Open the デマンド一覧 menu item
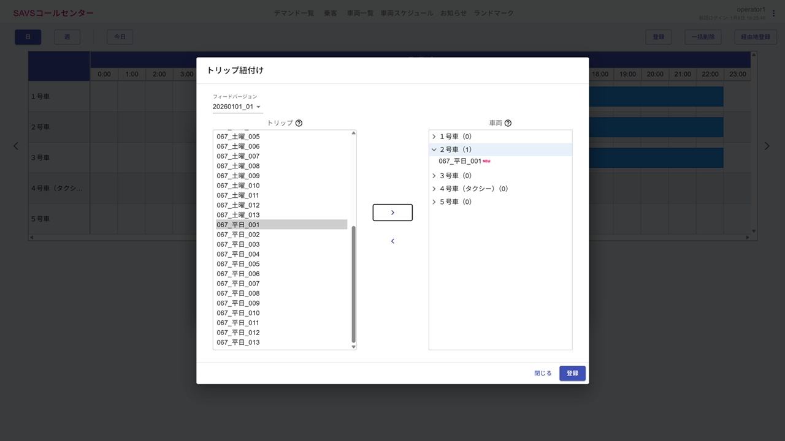785x441 pixels. tap(294, 13)
